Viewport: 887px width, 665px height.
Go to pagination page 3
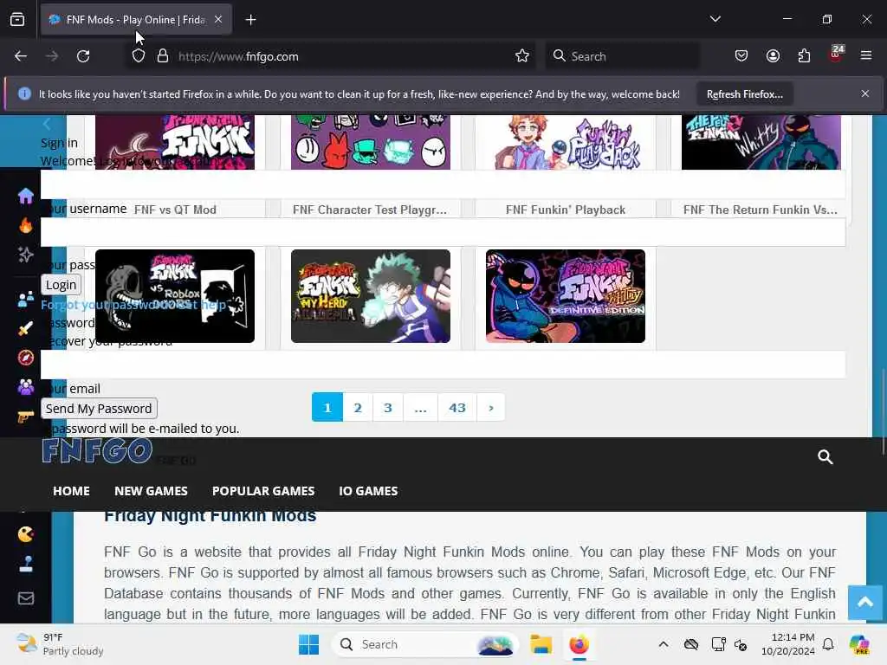pos(388,407)
